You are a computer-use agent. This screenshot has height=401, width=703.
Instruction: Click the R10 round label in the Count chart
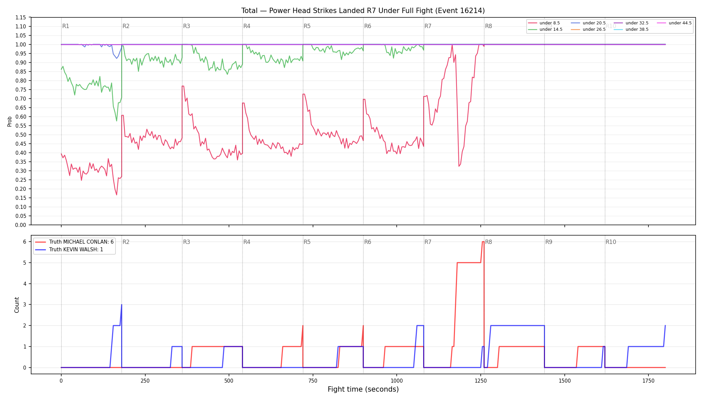(611, 242)
